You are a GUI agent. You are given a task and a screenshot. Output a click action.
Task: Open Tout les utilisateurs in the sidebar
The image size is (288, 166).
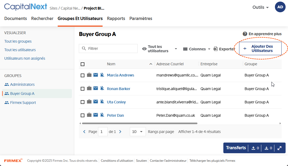tap(20, 50)
